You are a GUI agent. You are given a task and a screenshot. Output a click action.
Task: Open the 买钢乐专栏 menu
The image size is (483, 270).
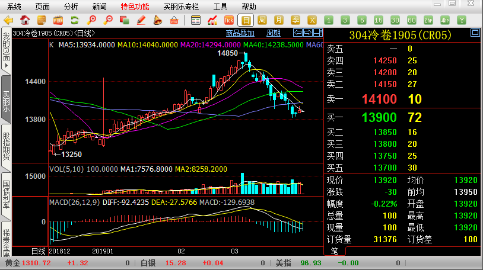click(181, 7)
